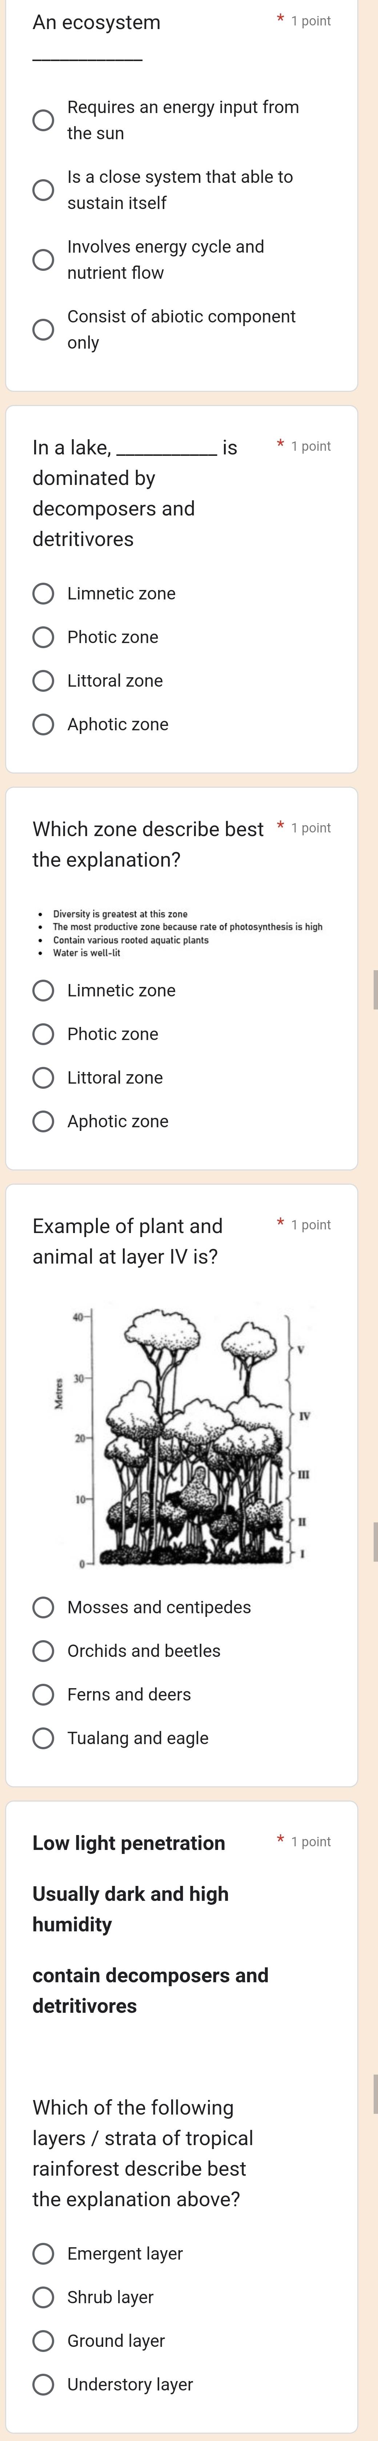
Task: Pick "Aphotic zone" for the zone explanation question
Action: coord(43,1120)
